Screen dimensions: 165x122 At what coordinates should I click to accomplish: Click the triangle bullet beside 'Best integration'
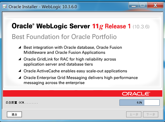[20, 47]
